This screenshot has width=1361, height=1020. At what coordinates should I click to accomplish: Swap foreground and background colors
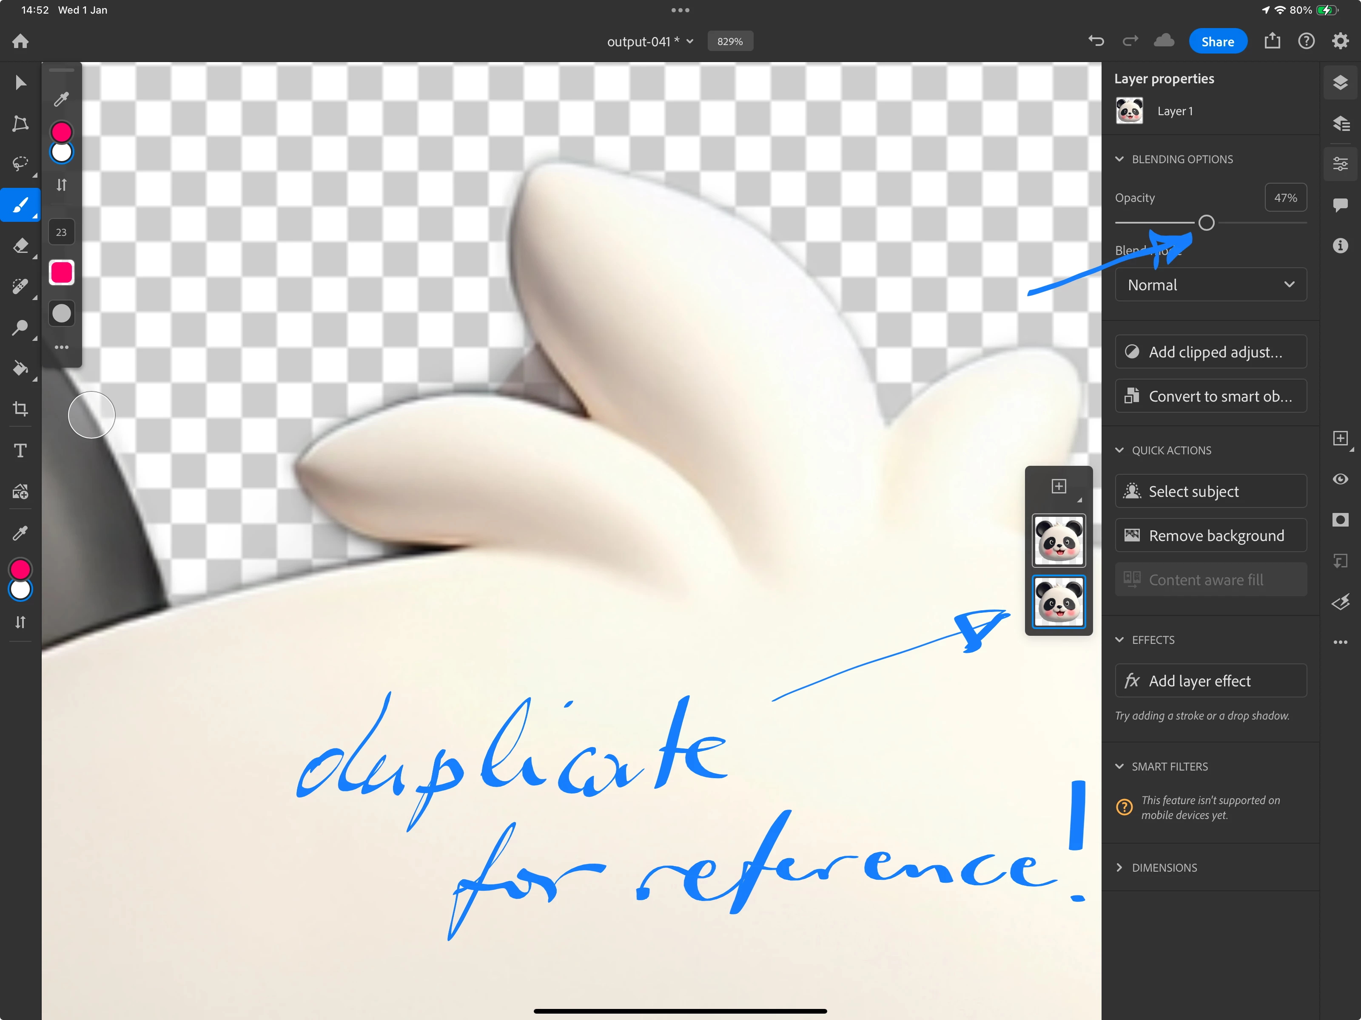[20, 622]
